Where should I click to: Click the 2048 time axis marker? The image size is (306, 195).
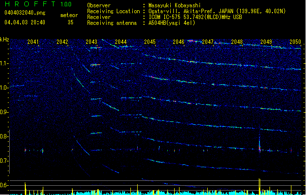[237, 42]
